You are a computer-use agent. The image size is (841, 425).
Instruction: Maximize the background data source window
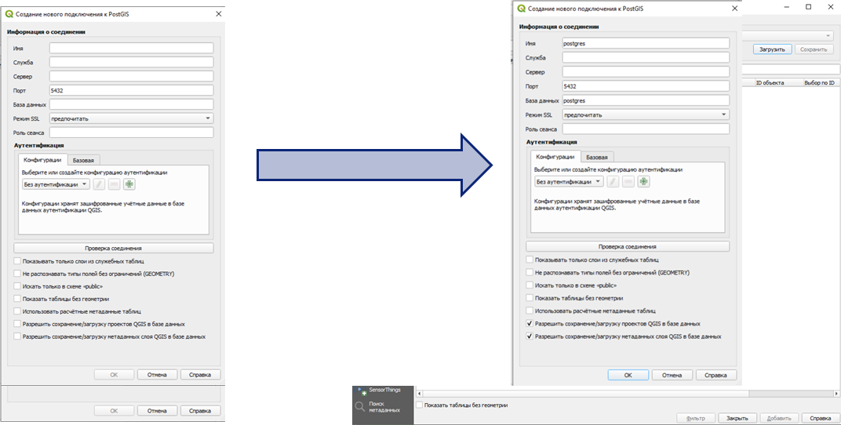coord(808,7)
